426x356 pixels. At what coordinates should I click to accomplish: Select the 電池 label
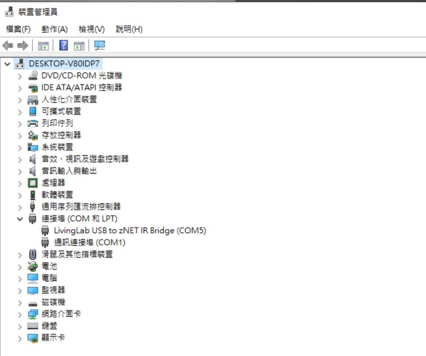[50, 266]
